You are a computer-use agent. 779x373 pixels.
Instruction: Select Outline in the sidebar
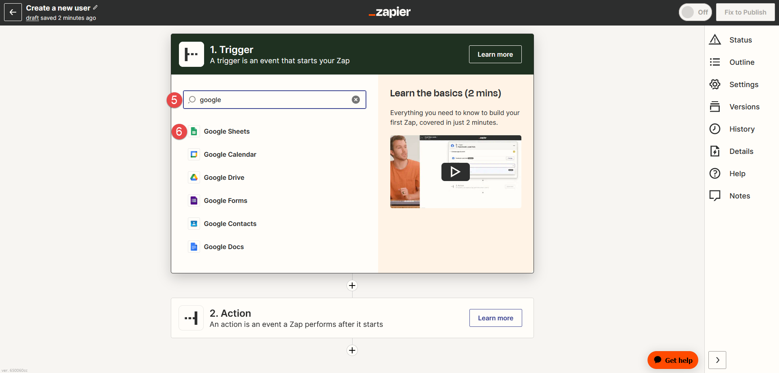(742, 62)
